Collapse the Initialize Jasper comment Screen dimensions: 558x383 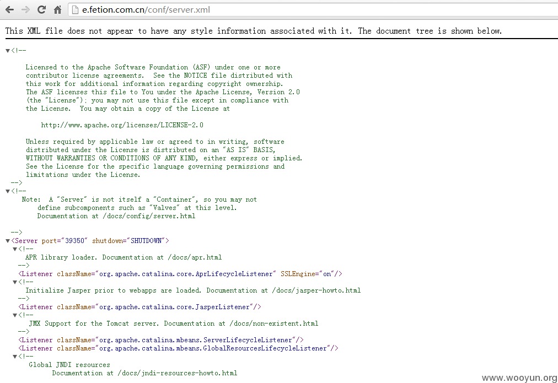coord(15,282)
